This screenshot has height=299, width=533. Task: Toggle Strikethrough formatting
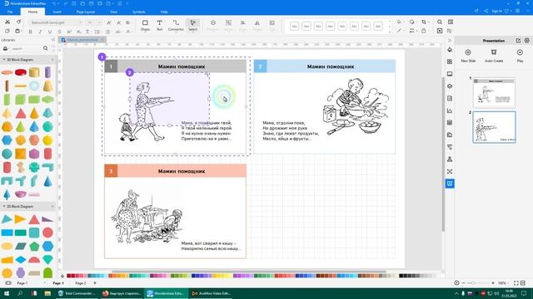[59, 32]
